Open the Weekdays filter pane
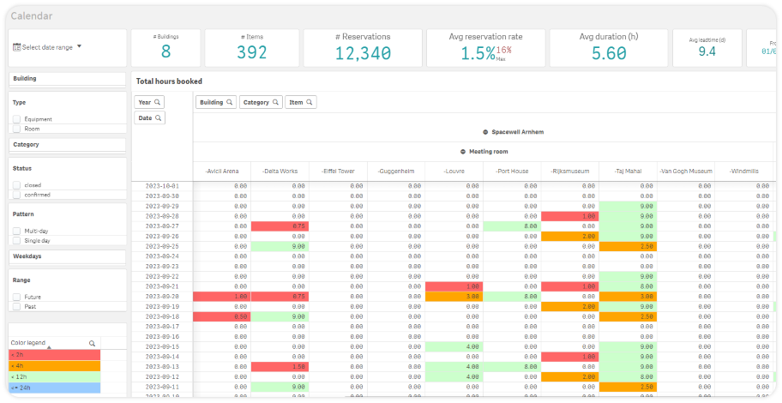Screen dimensions: 782x403 [x=68, y=256]
